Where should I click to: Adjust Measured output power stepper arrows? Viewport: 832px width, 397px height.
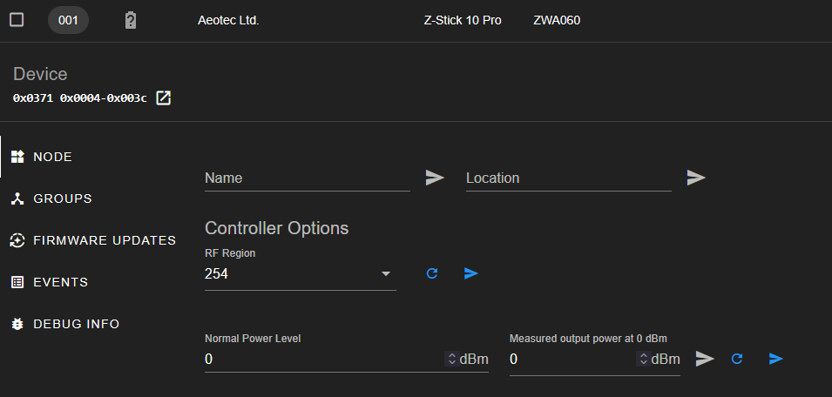point(644,360)
